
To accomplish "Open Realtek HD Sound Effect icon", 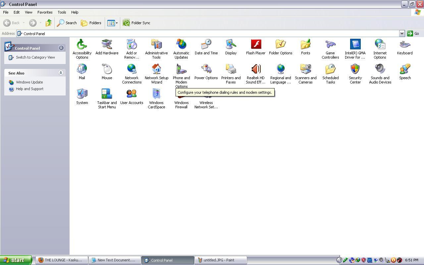I will pos(256,69).
